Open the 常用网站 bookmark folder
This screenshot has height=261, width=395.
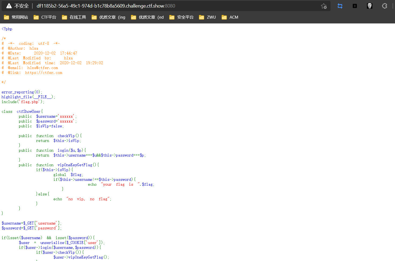(x=16, y=17)
